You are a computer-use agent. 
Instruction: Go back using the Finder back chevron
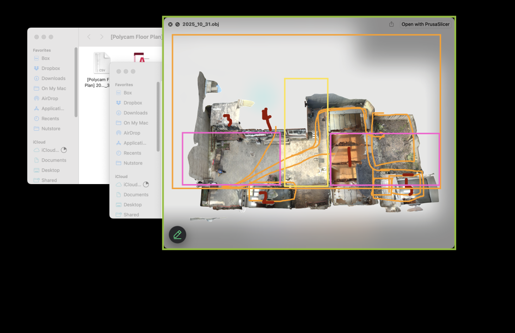click(x=89, y=37)
